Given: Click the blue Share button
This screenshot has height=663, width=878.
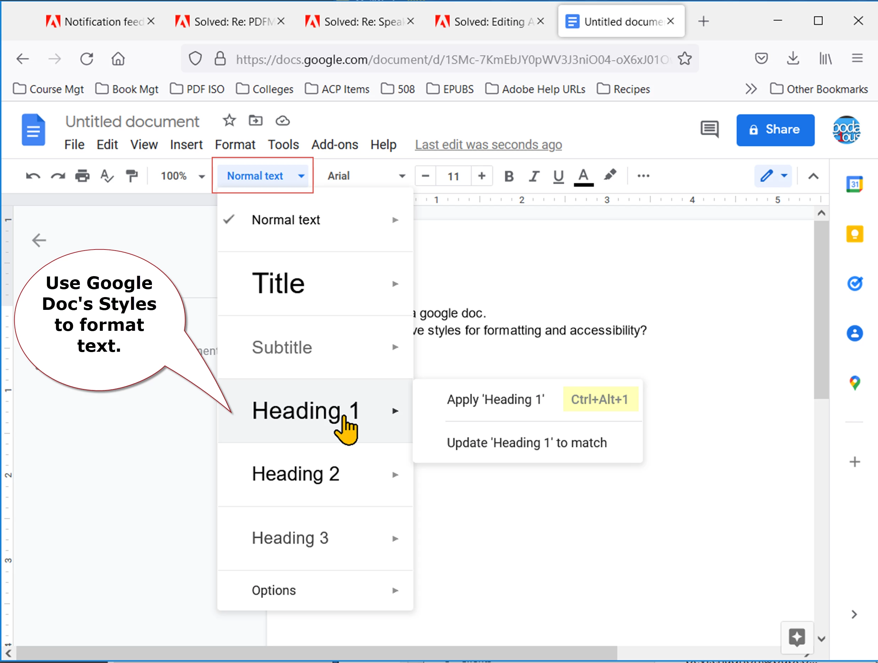Looking at the screenshot, I should point(775,130).
